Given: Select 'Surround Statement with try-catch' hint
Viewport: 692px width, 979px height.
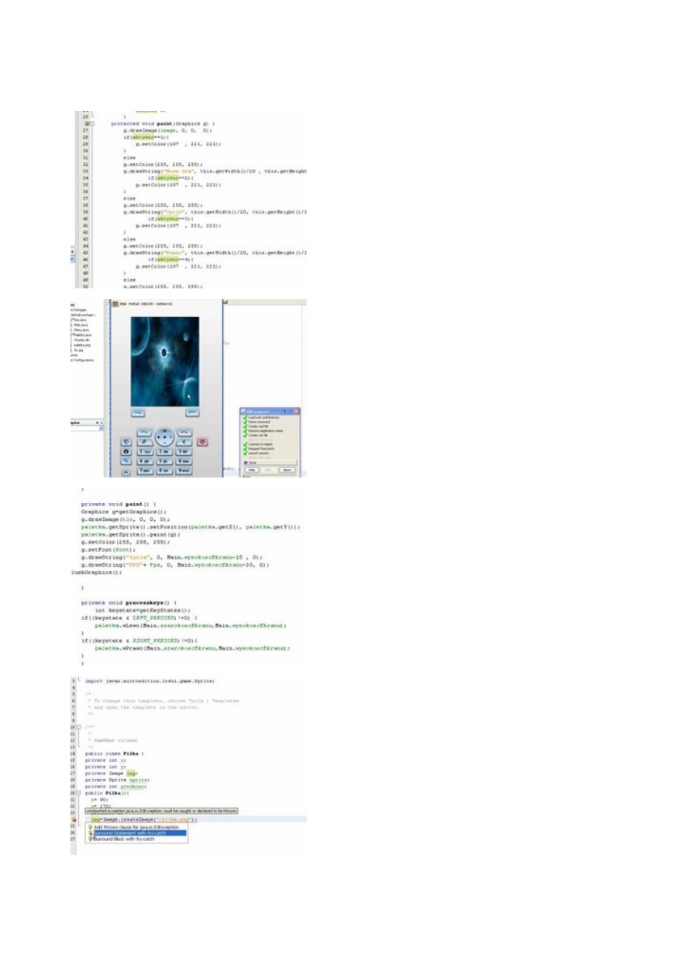Looking at the screenshot, I should (129, 832).
